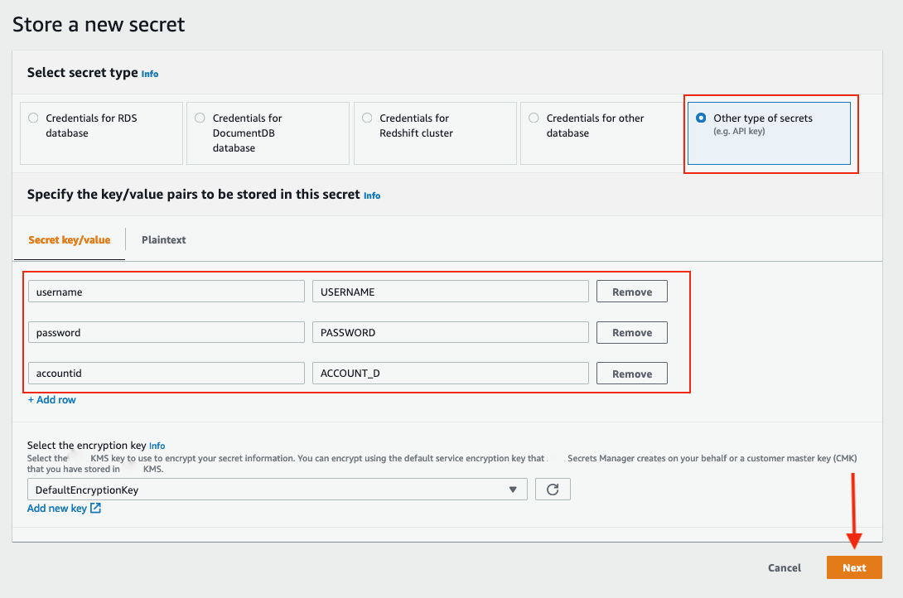Image resolution: width=903 pixels, height=598 pixels.
Task: Switch to the Plaintext tab
Action: click(163, 240)
